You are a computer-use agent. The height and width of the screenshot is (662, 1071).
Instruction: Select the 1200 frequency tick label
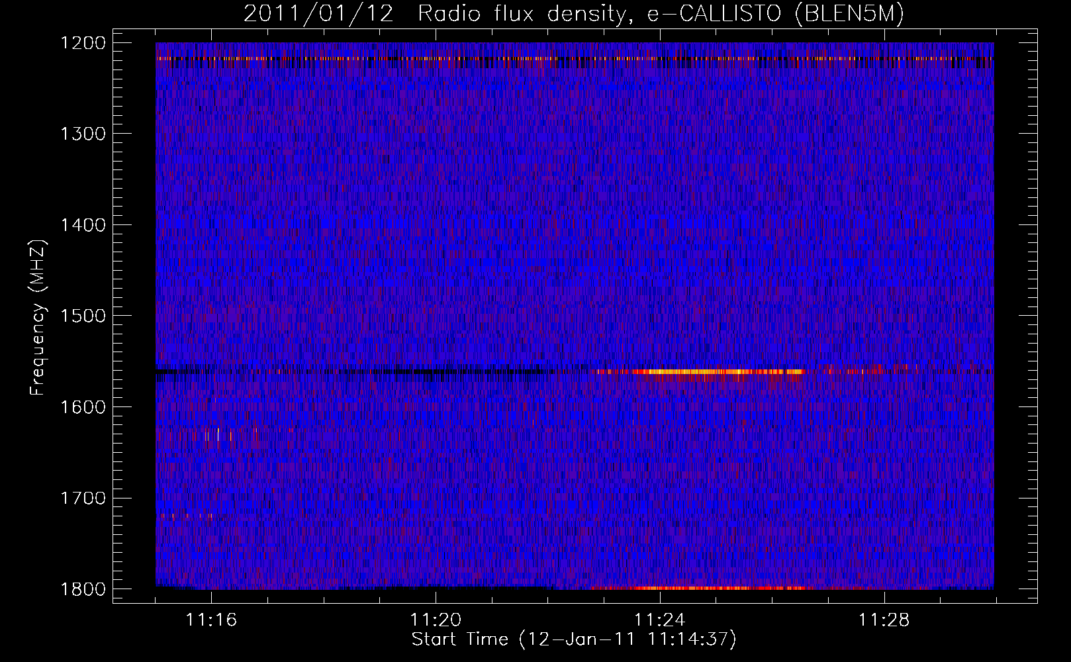point(83,43)
